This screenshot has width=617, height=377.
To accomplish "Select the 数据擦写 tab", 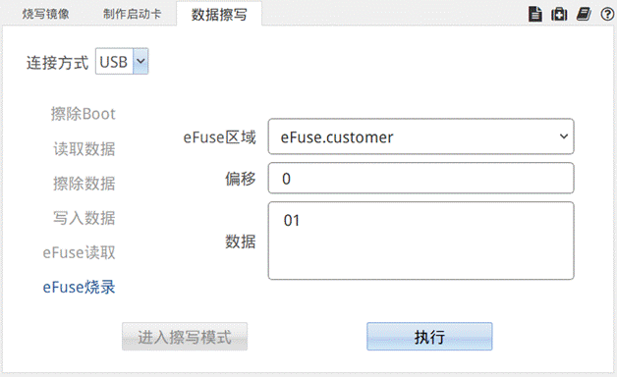I will [219, 15].
